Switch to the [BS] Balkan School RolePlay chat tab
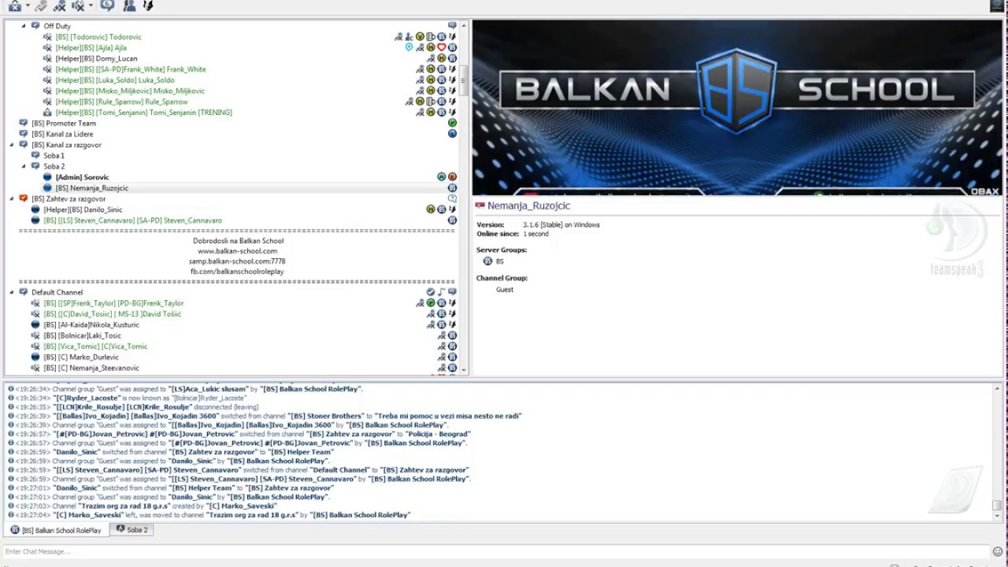This screenshot has height=567, width=1008. (56, 530)
